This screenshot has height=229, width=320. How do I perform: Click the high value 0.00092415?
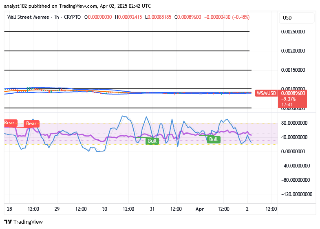pos(130,17)
